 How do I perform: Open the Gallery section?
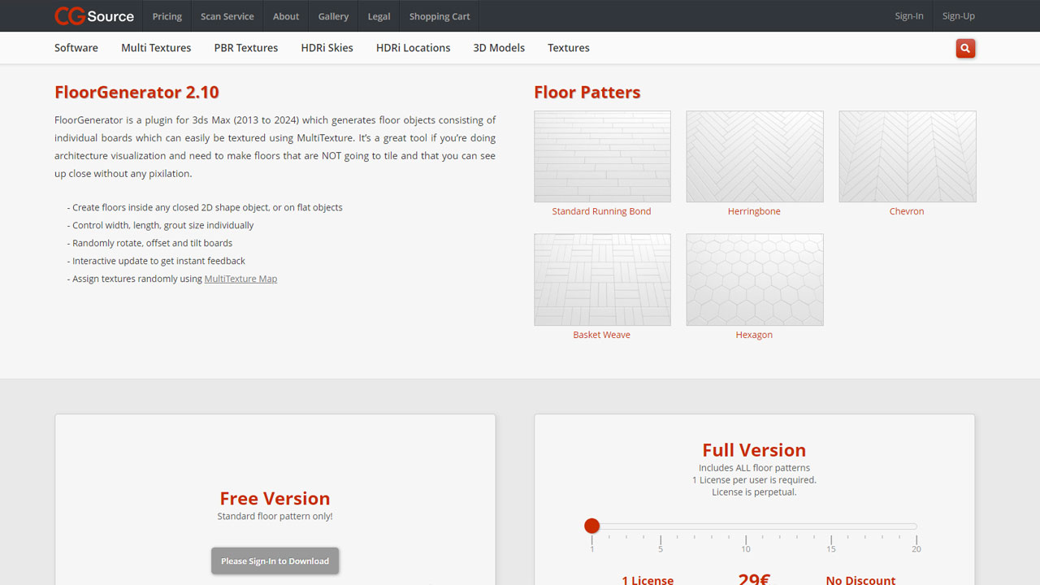coord(333,15)
